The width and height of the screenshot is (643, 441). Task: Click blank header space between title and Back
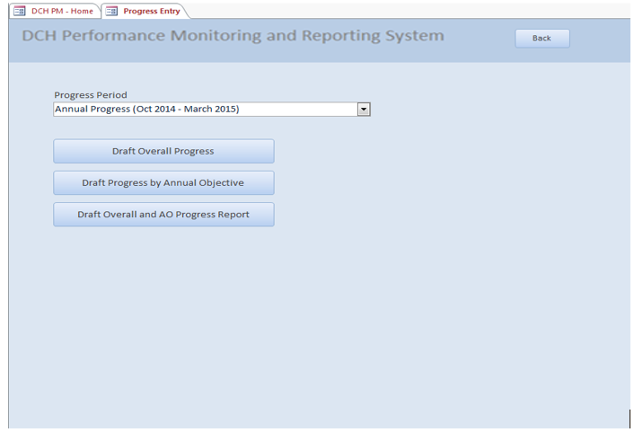[480, 39]
